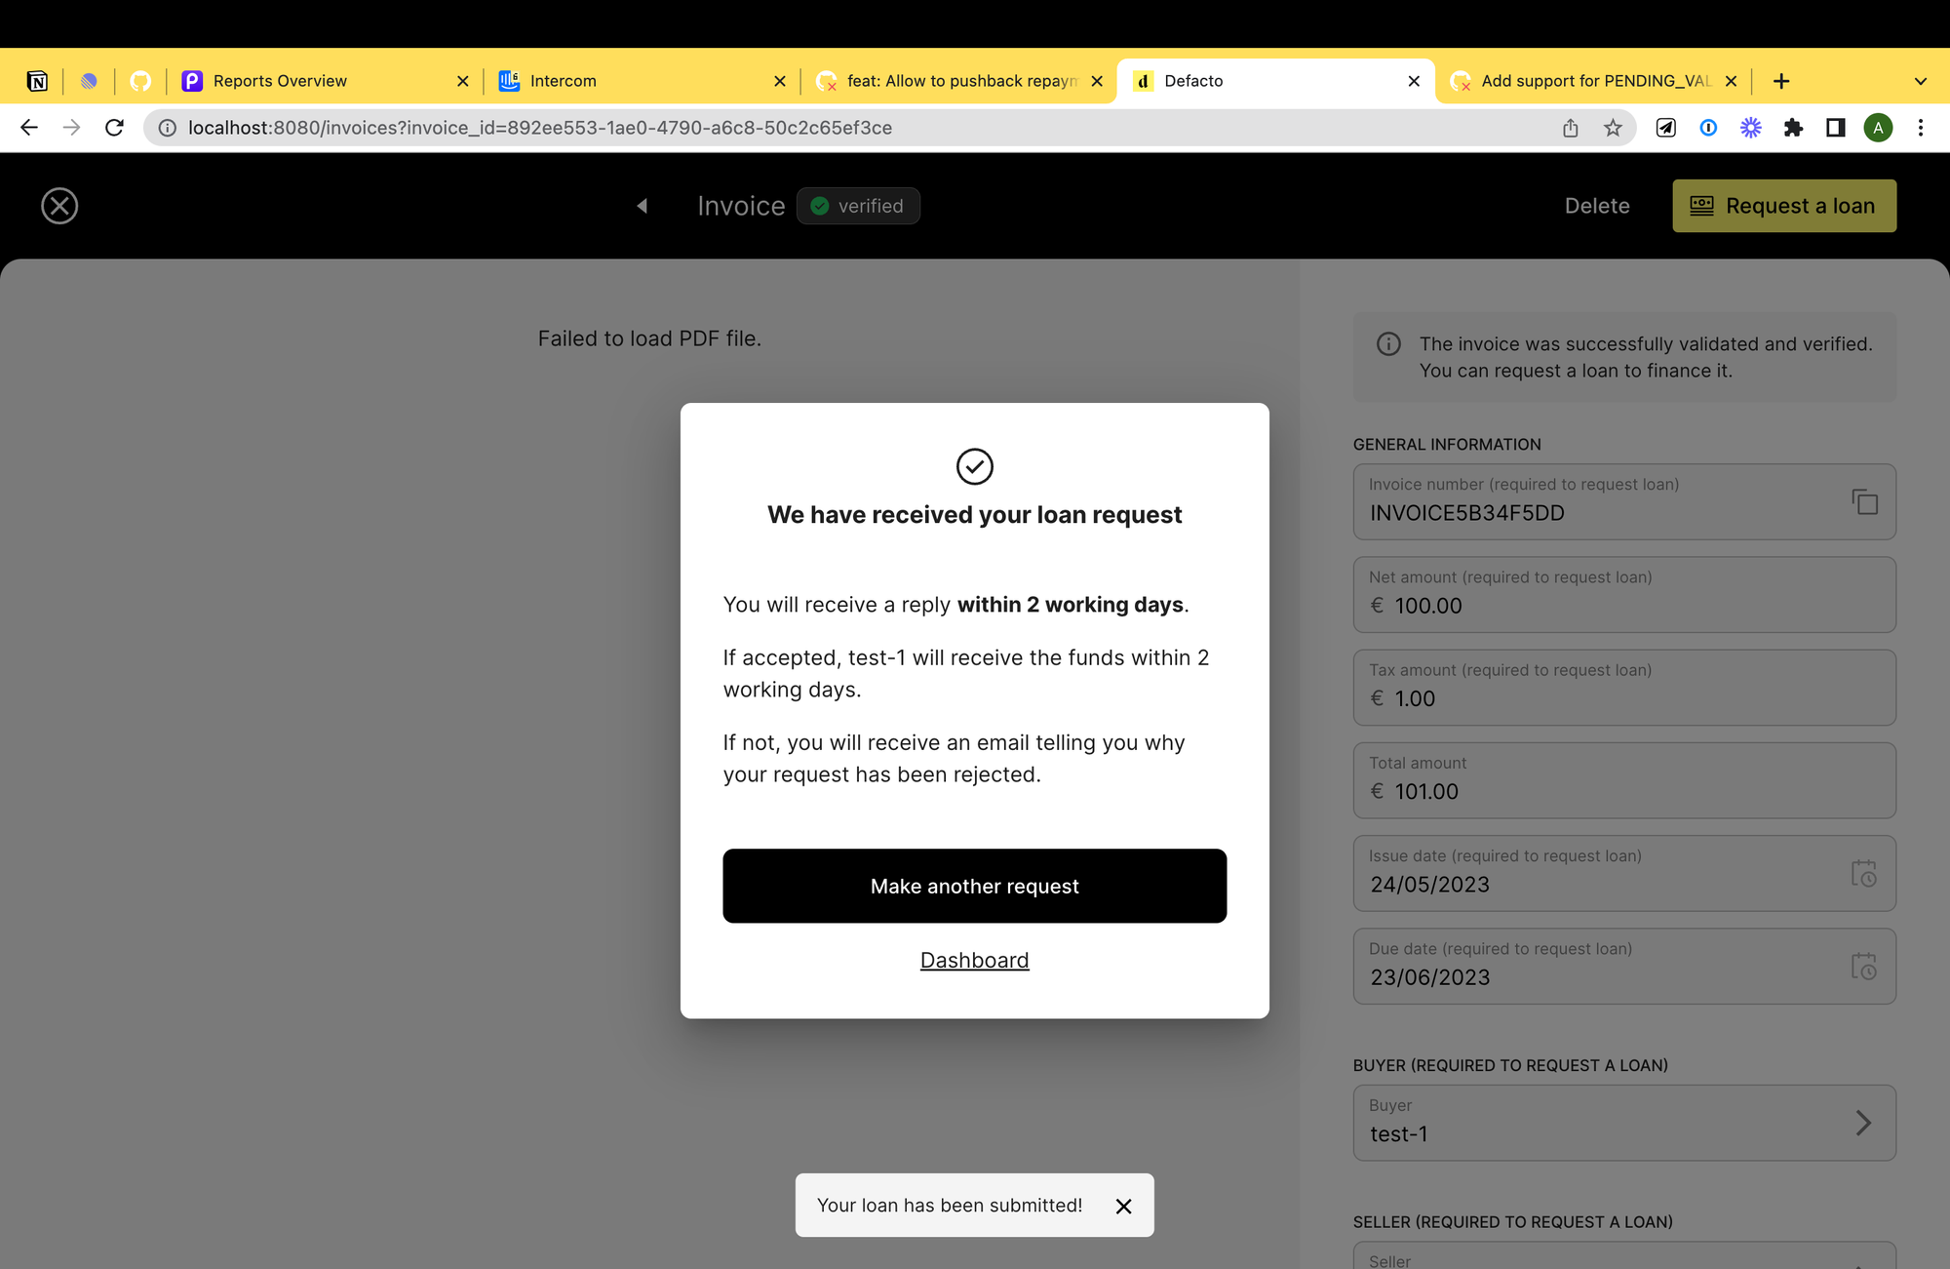Click the share page icon in address bar
The width and height of the screenshot is (1950, 1269).
(1570, 128)
